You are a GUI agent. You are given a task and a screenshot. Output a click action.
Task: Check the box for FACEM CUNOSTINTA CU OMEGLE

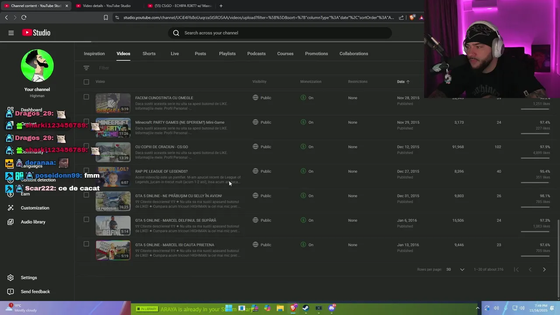coord(86,97)
